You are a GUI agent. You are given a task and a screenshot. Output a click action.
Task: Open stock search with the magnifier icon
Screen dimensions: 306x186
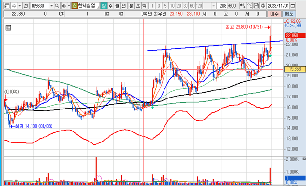tap(57, 6)
